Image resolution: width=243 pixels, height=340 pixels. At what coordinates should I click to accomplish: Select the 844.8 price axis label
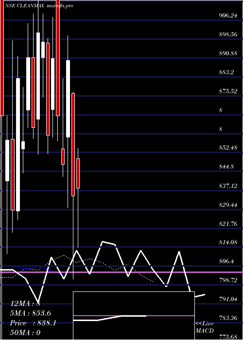(226, 167)
